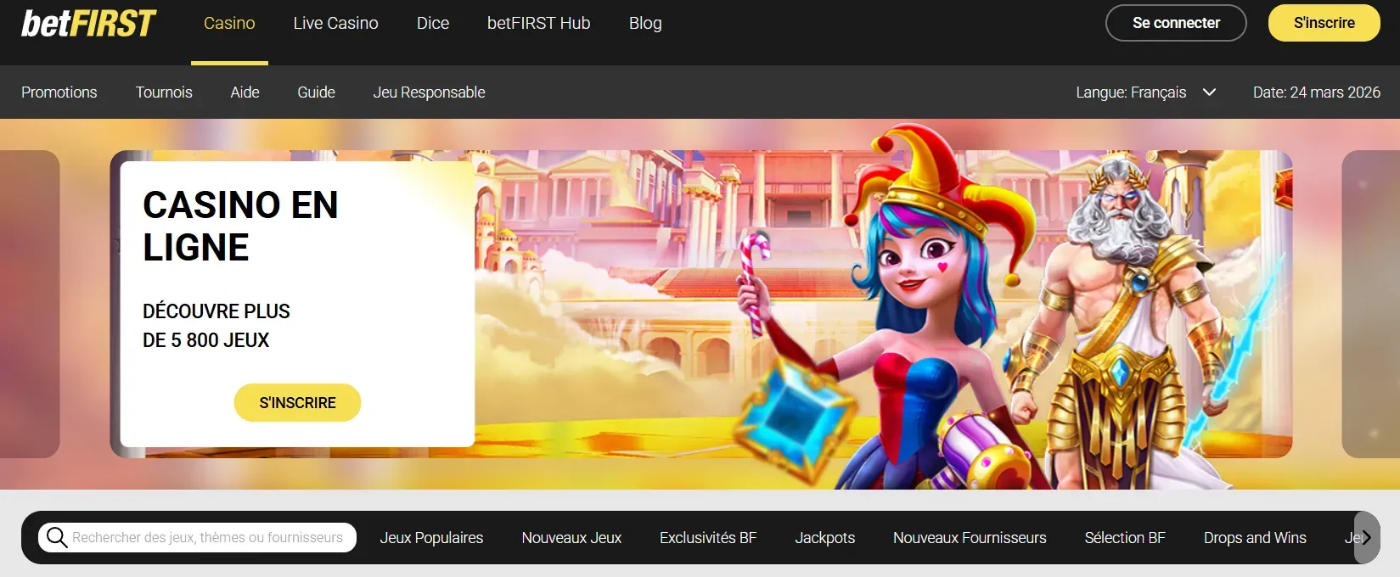Select Jackpots category
The width and height of the screenshot is (1400, 577).
click(x=825, y=538)
